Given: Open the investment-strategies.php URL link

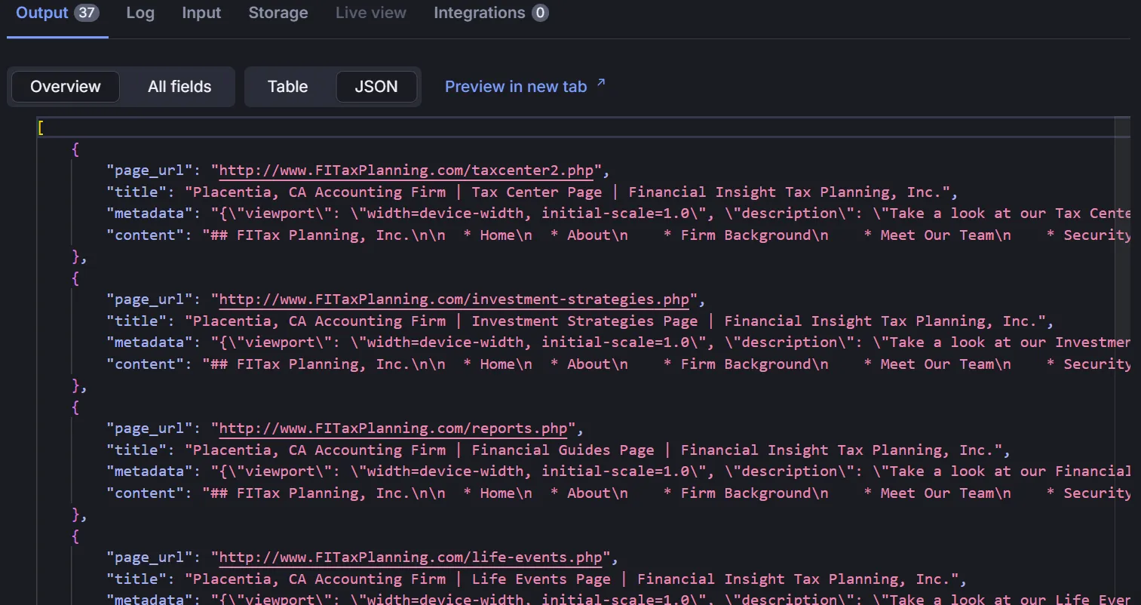Looking at the screenshot, I should 454,299.
